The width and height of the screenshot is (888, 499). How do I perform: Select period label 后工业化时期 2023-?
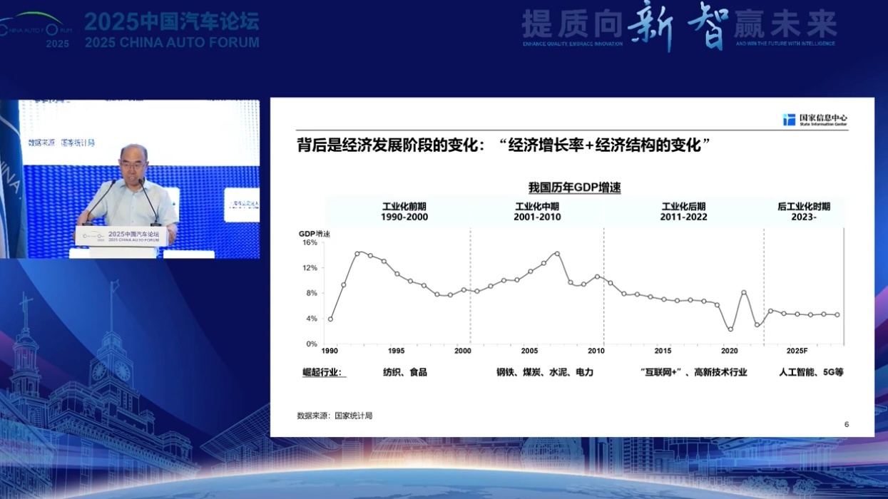[804, 212]
